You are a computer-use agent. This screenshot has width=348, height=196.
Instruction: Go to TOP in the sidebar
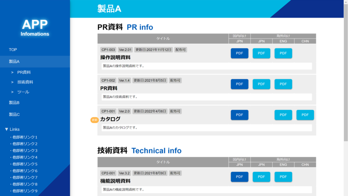(x=13, y=50)
